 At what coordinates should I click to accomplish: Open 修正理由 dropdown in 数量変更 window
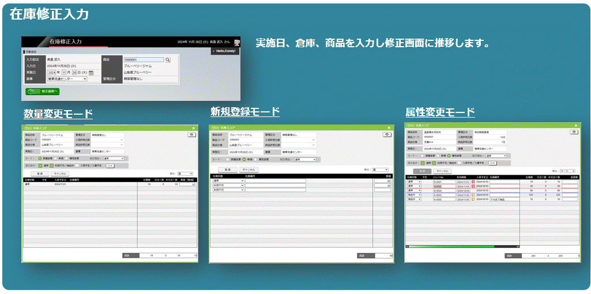(x=114, y=159)
